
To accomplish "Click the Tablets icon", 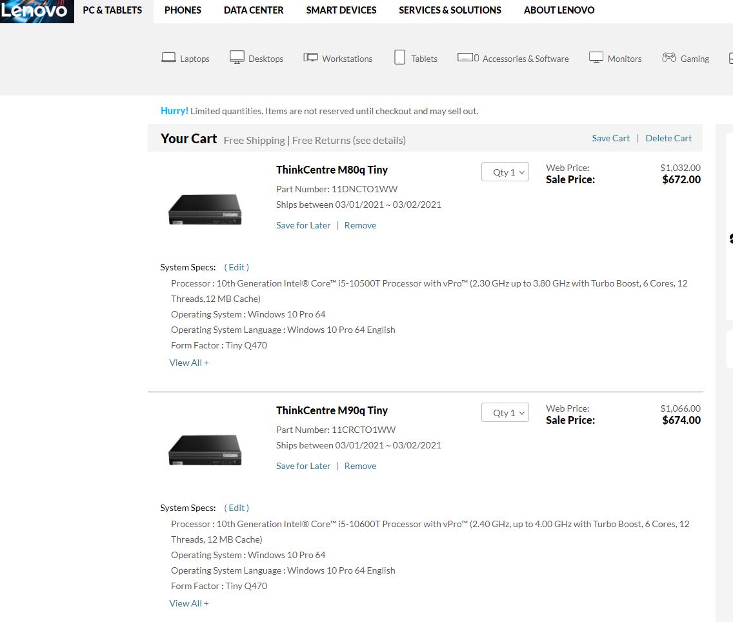I will [399, 57].
